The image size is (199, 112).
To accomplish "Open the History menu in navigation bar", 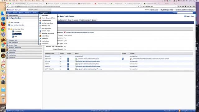I will (x=28, y=13).
